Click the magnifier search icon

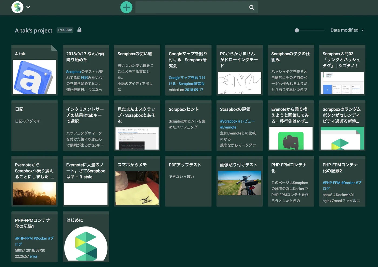tap(252, 7)
